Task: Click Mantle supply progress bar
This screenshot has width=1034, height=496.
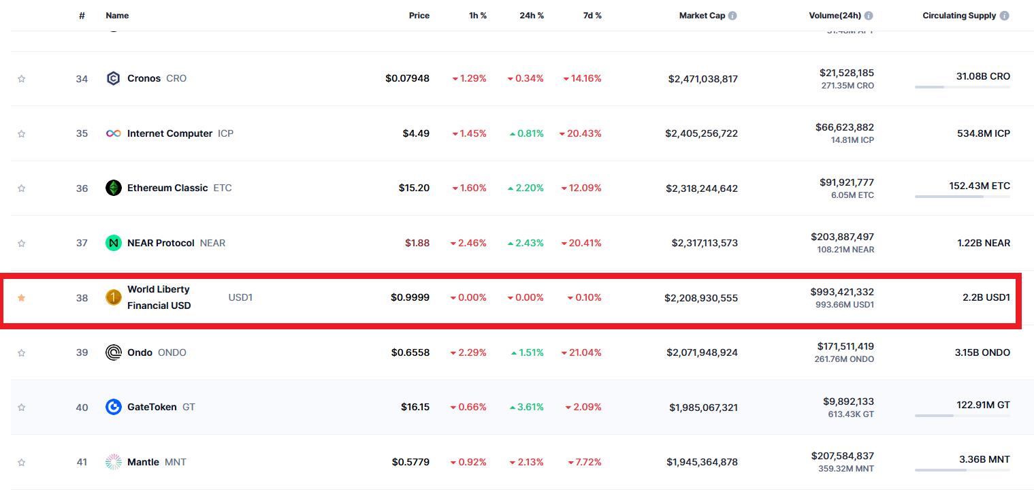Action: pos(963,470)
